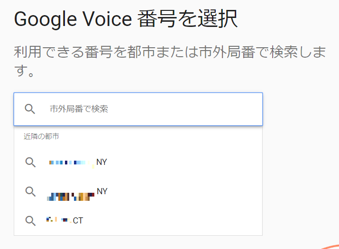The image size is (339, 249).
Task: Click the blurred city name in the first suggestion
Action: point(72,163)
